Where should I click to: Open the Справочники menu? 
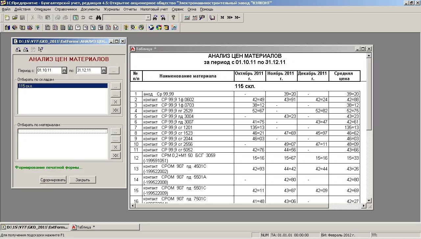[66, 9]
